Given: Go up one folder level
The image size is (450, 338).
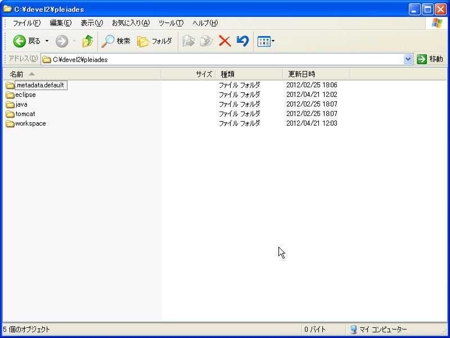Looking at the screenshot, I should (x=88, y=41).
